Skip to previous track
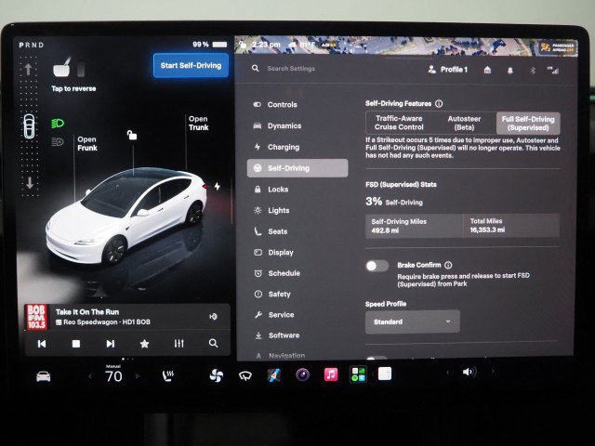 click(42, 344)
